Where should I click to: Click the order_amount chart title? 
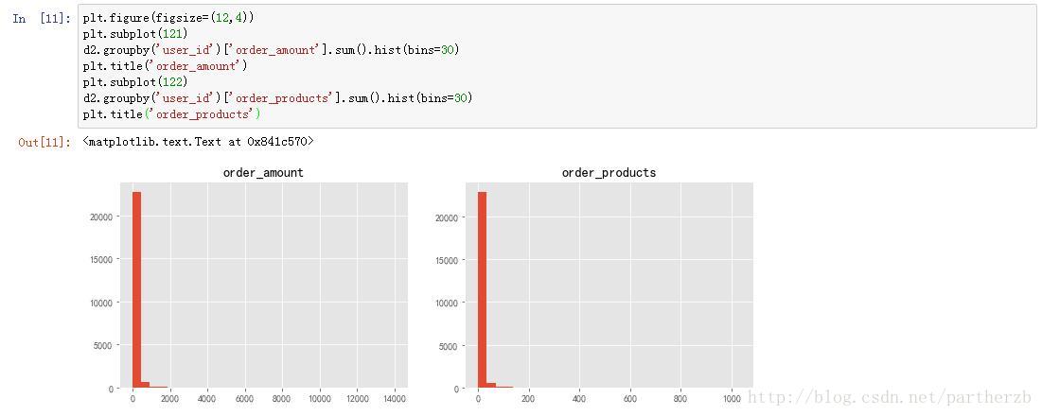coord(263,173)
